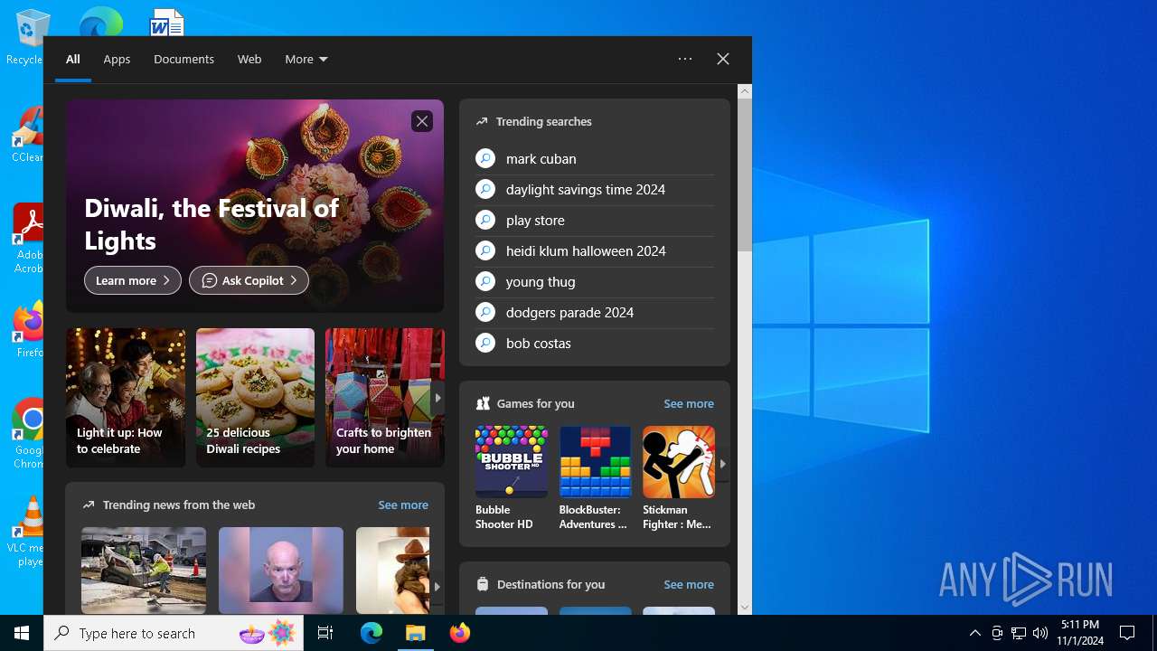Select the Microsoft Edge desktop shortcut

(99, 22)
